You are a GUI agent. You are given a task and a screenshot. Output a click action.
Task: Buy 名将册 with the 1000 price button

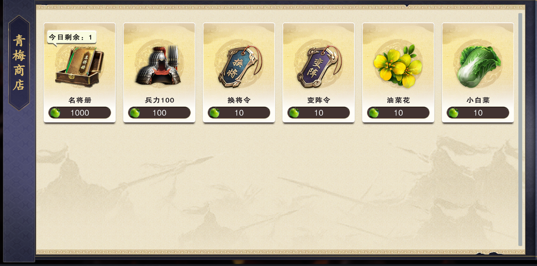(x=80, y=113)
